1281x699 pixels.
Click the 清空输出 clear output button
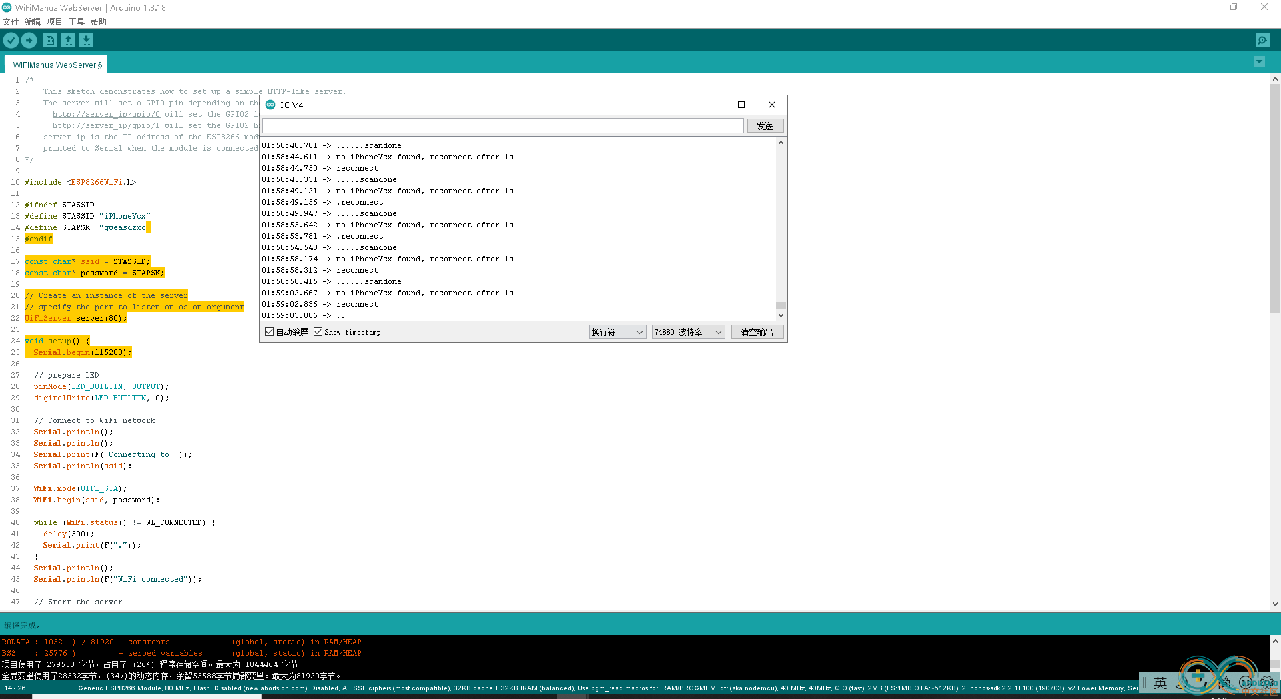tap(757, 332)
